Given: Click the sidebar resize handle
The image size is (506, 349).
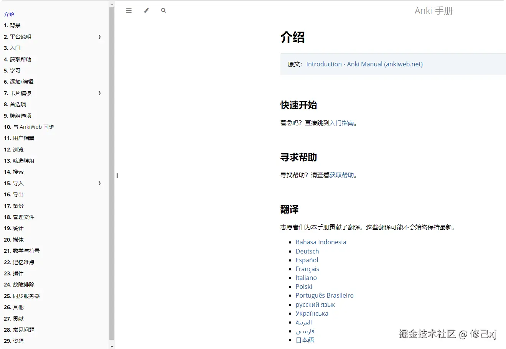Looking at the screenshot, I should tap(117, 176).
